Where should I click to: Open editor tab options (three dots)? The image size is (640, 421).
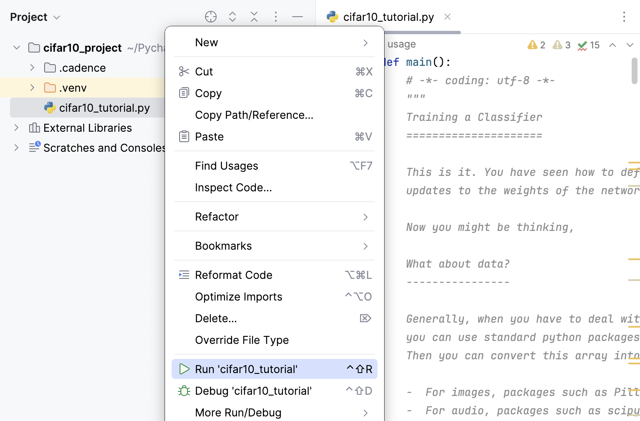pos(624,17)
